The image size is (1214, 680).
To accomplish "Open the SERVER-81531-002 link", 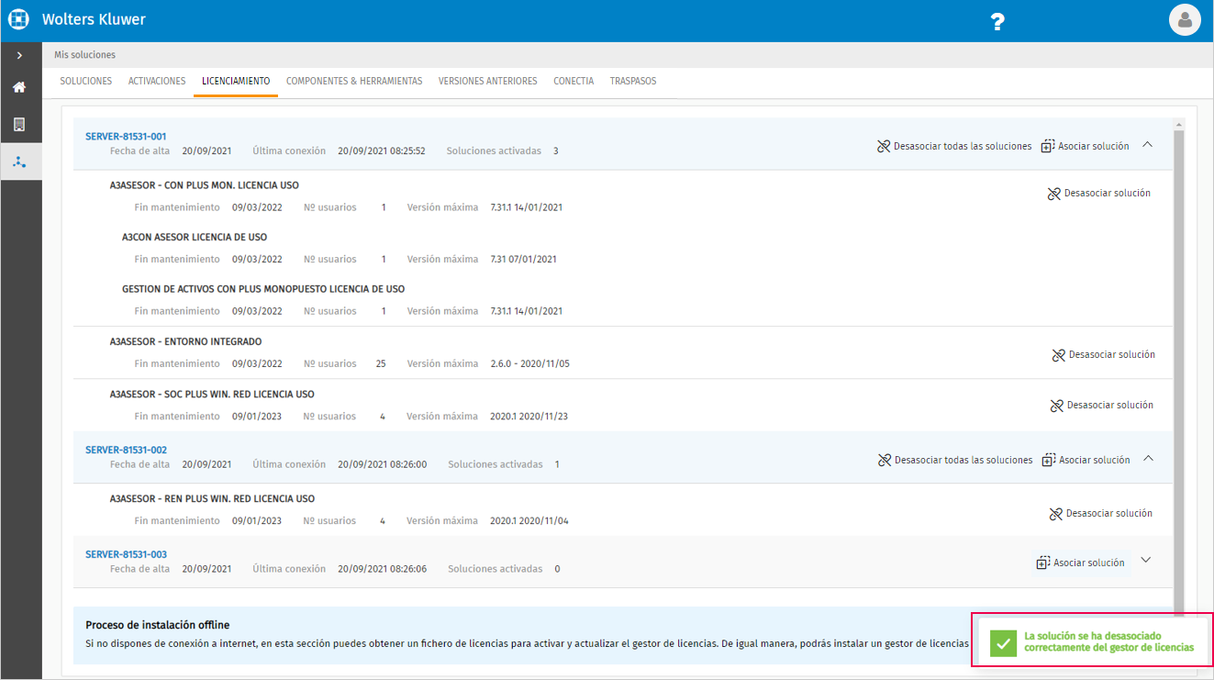I will coord(126,450).
